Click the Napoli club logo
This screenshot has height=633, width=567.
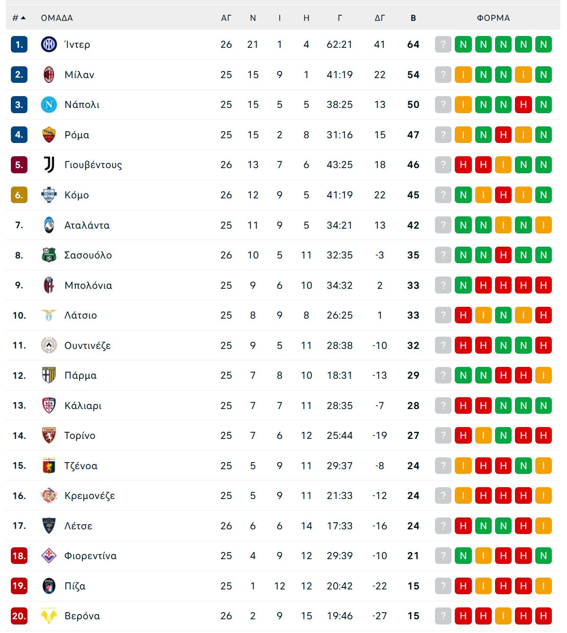(x=49, y=105)
